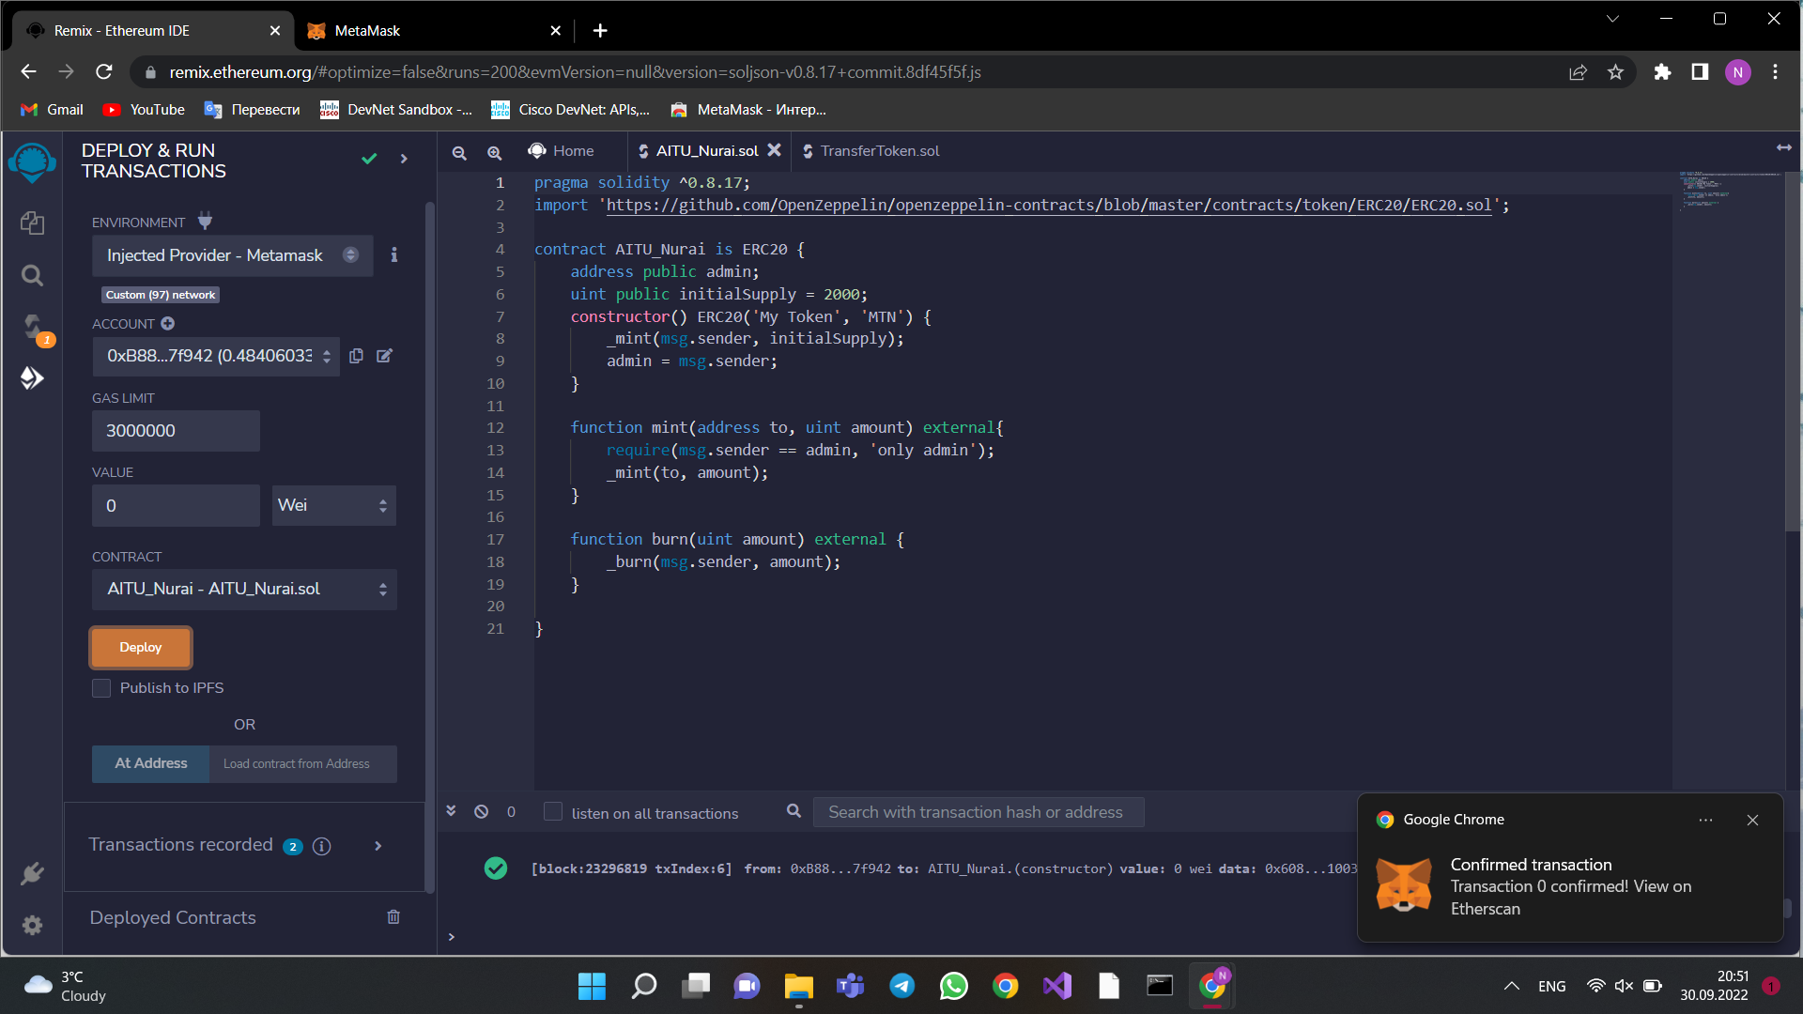The width and height of the screenshot is (1803, 1014).
Task: Open the File Explorer panel
Action: point(33,223)
